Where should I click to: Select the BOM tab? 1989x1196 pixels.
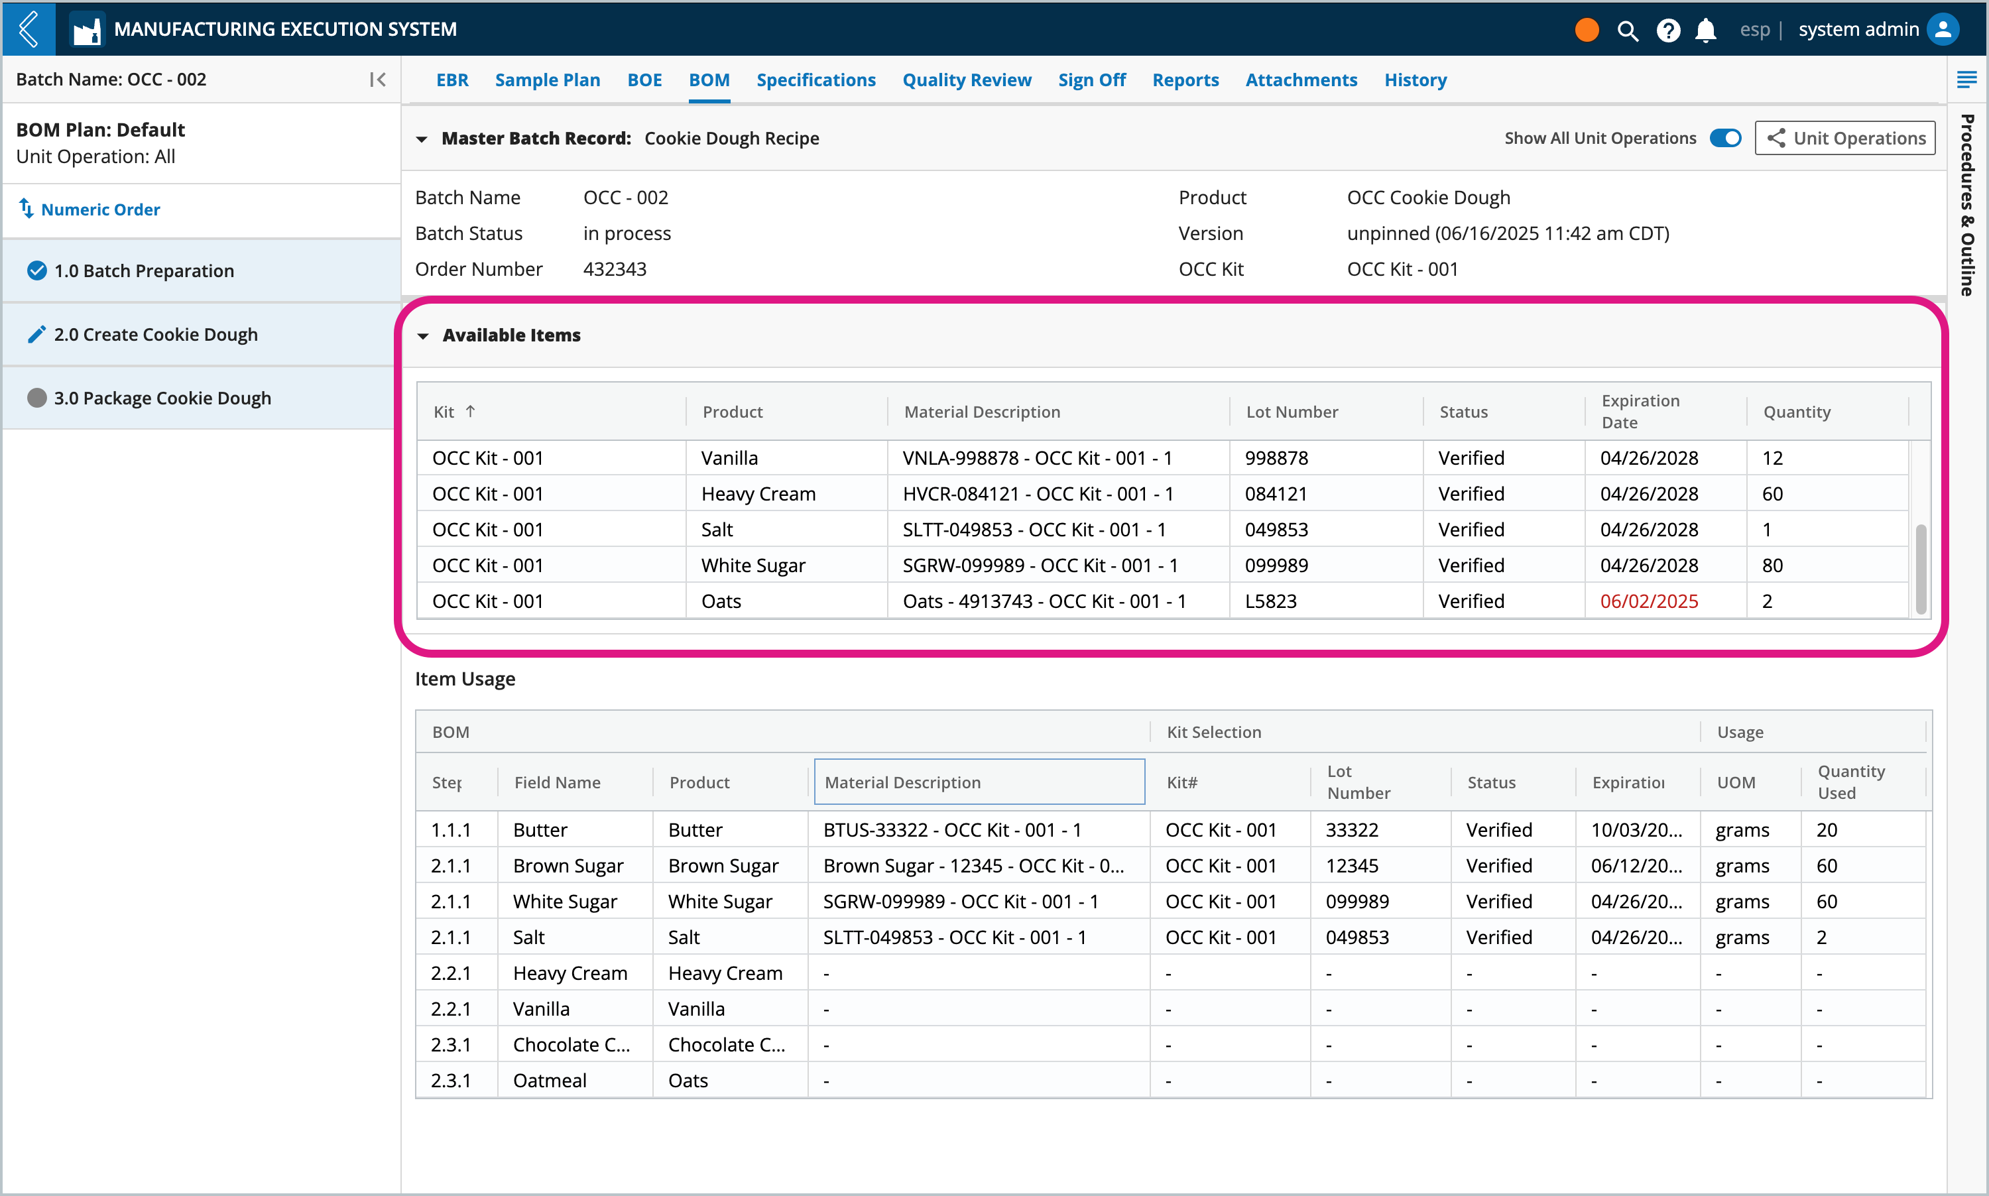click(709, 80)
